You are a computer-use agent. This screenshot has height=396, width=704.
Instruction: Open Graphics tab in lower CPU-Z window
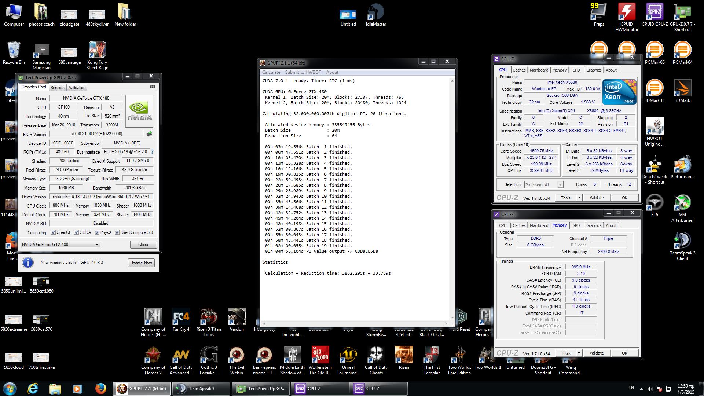(594, 225)
